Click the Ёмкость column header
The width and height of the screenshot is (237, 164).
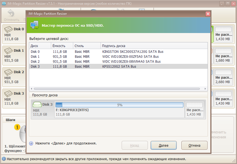coord(62,46)
